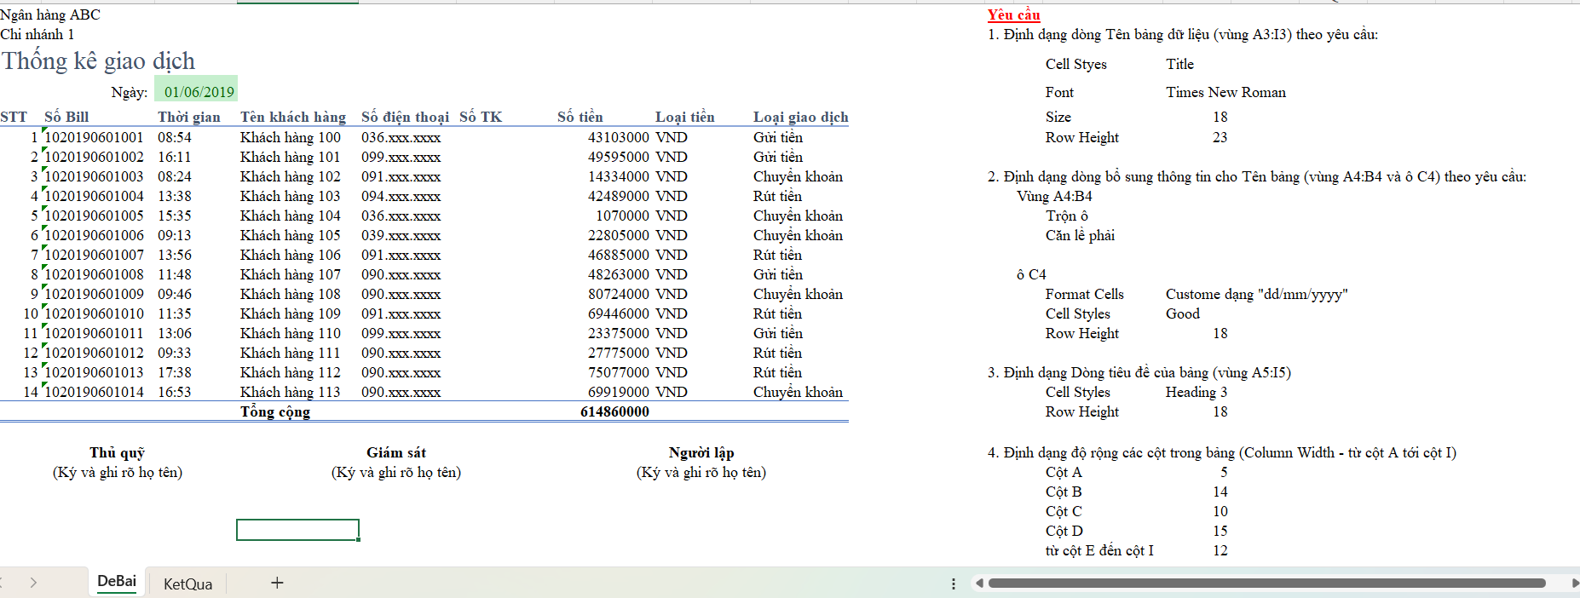This screenshot has width=1580, height=598.
Task: Click the next sheet navigation arrow
Action: (x=33, y=583)
